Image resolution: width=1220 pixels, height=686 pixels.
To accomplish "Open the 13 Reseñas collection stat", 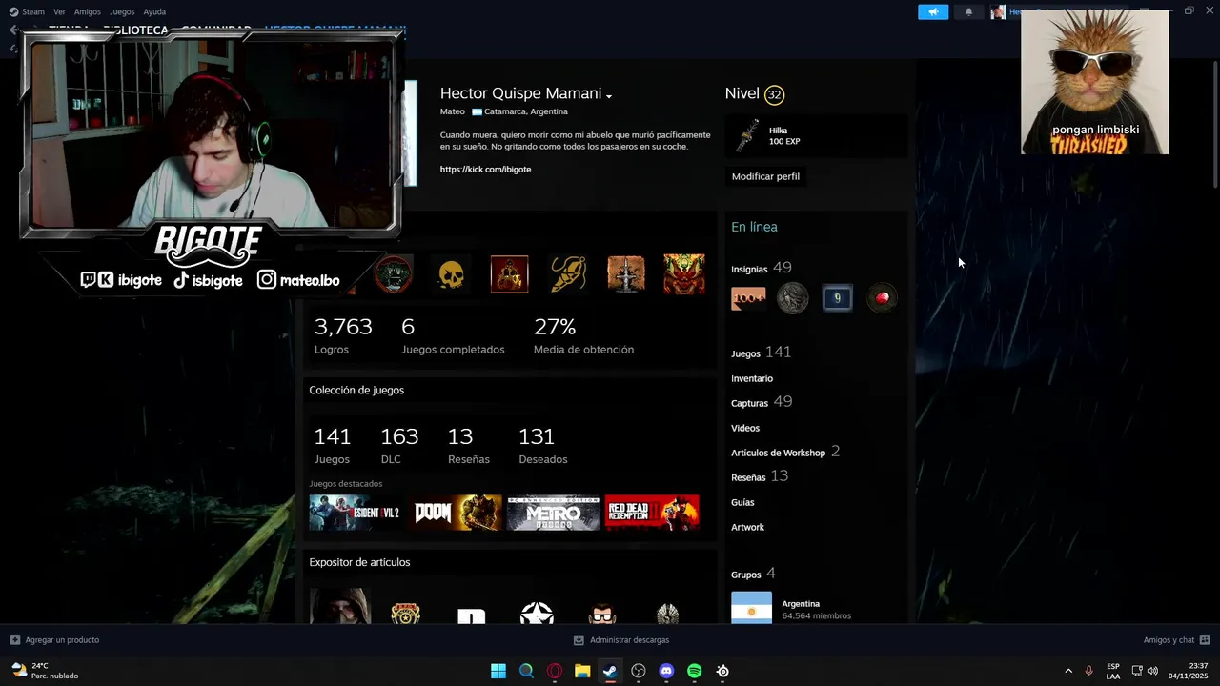I will tap(468, 445).
